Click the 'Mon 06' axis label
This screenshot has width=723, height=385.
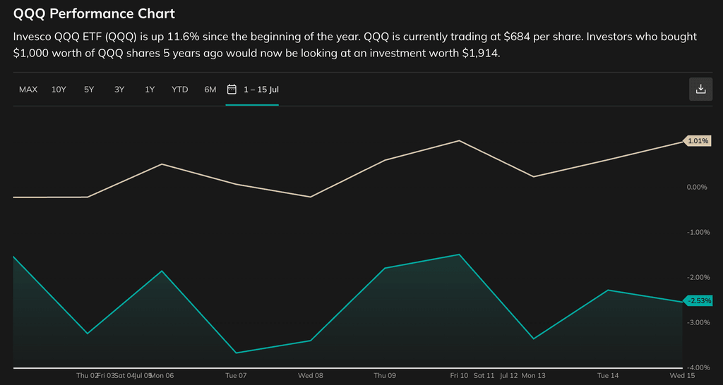pos(163,375)
